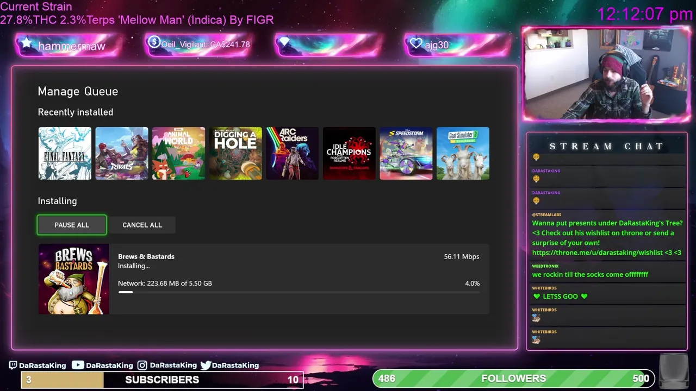Open the throne.me wishlist link in chat
Viewport: 696px width, 391px height.
[x=598, y=253]
